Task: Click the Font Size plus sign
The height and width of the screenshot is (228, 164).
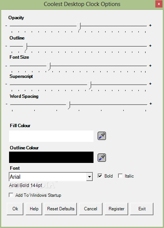Action: 150,66
